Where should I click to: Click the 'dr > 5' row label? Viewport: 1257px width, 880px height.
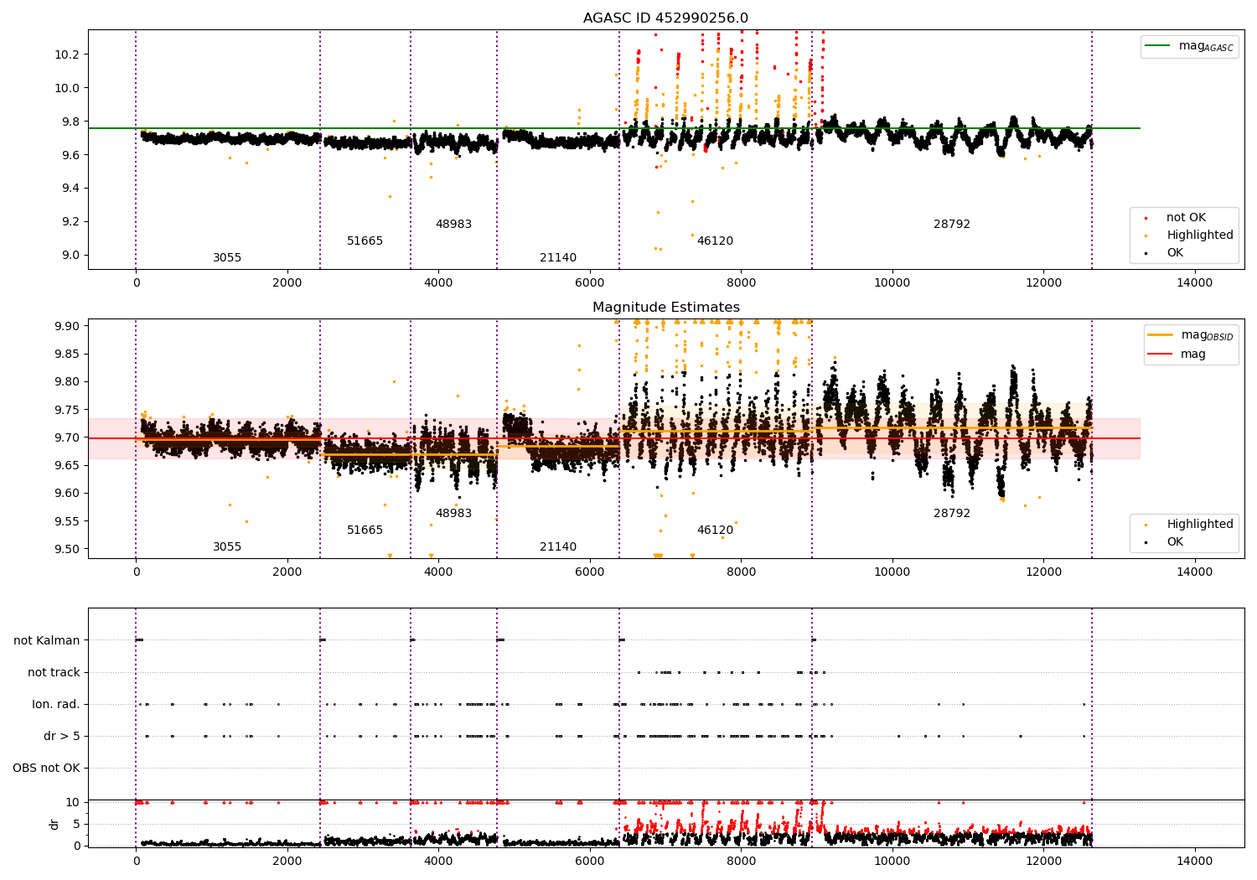[62, 737]
